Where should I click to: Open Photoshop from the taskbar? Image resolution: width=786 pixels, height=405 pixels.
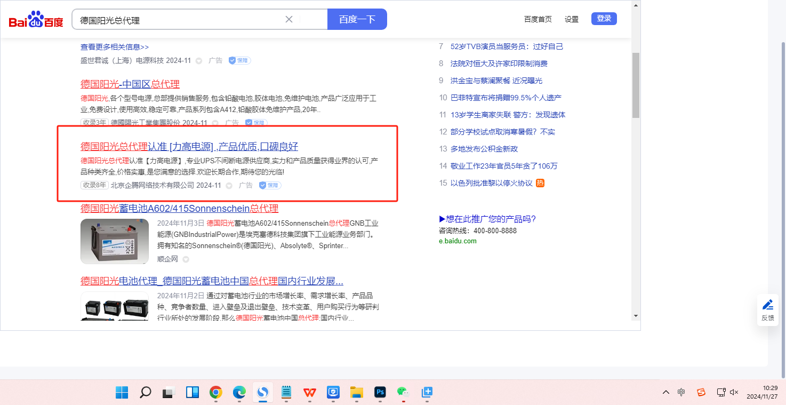click(380, 392)
